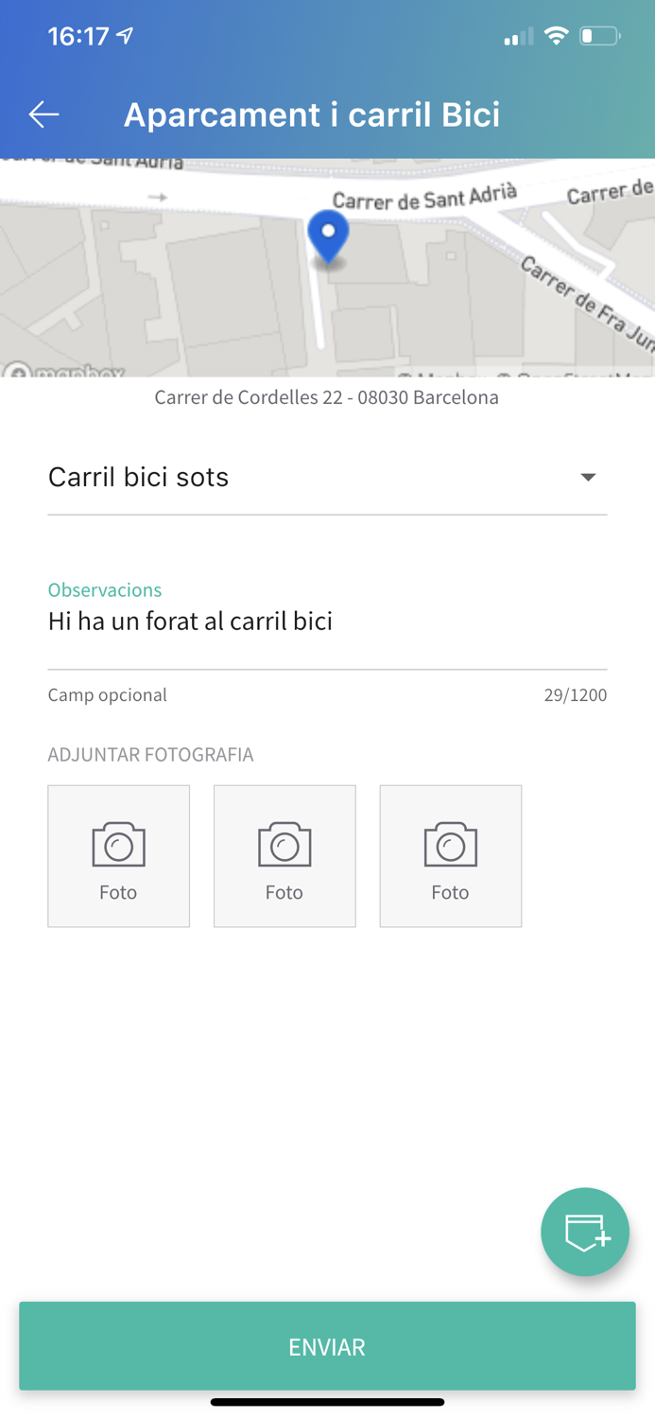Viewport: 655px width, 1419px height.
Task: Tap the dropdown arrow beside 'Carril bici sots'
Action: pos(586,477)
